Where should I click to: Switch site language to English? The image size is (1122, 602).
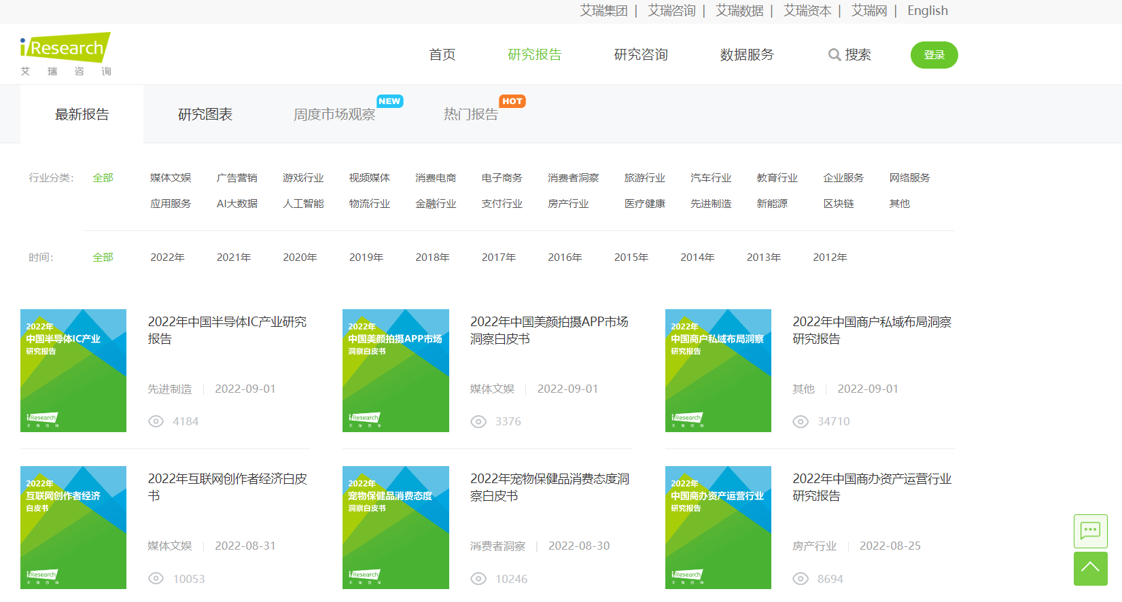(927, 11)
